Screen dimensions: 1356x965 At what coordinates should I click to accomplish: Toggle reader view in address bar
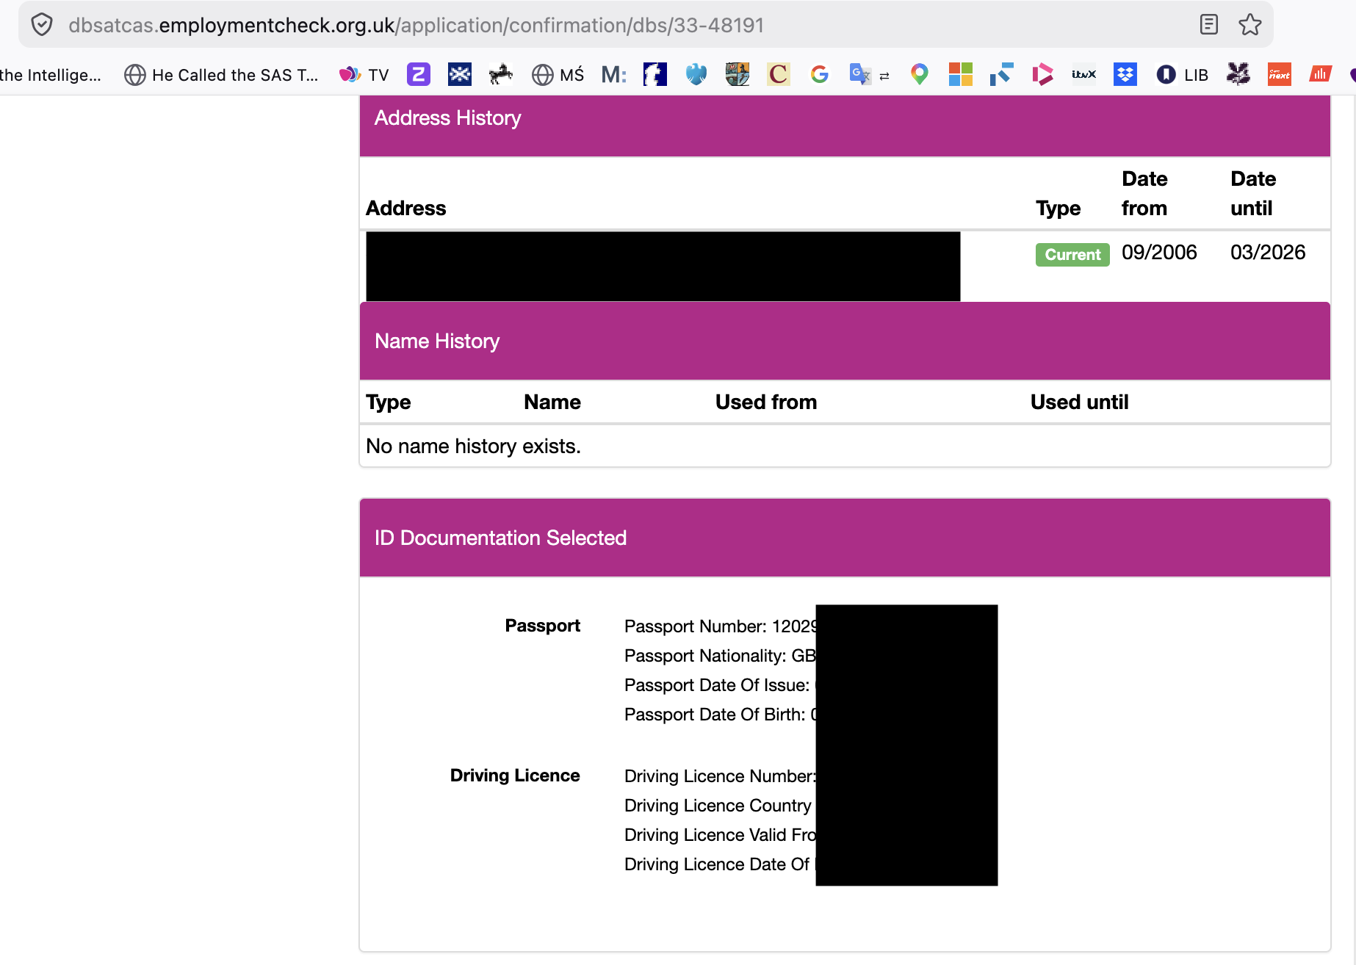pyautogui.click(x=1208, y=25)
